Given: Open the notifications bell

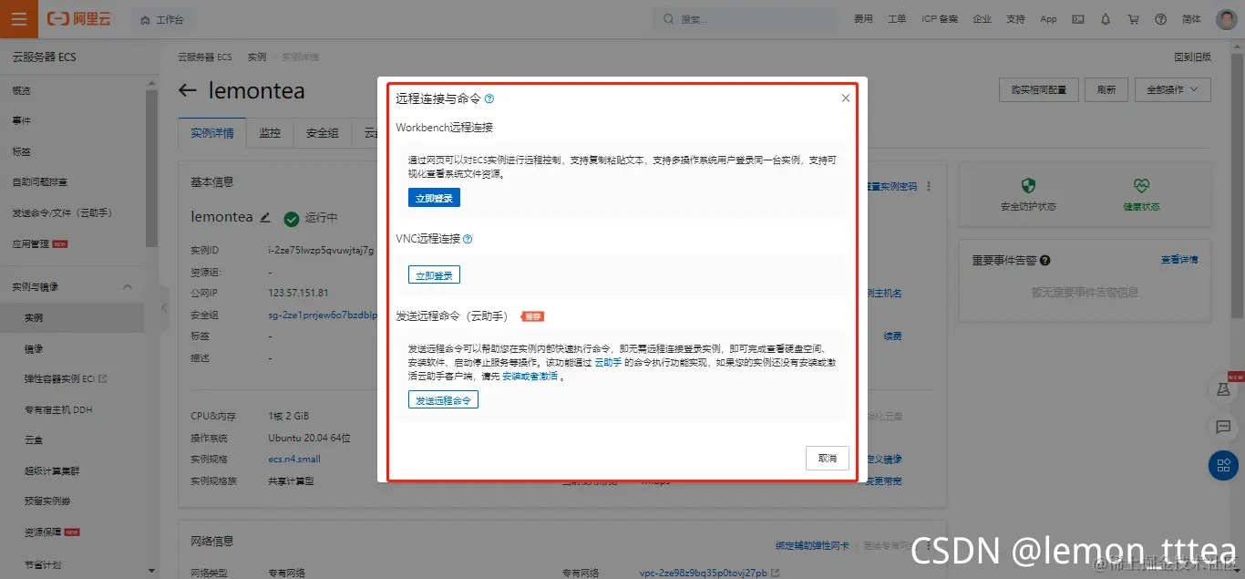Looking at the screenshot, I should (1106, 19).
